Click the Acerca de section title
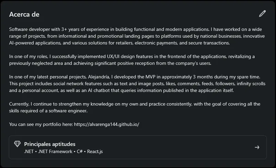Viewport: 276px width, 168px height. pos(24,14)
